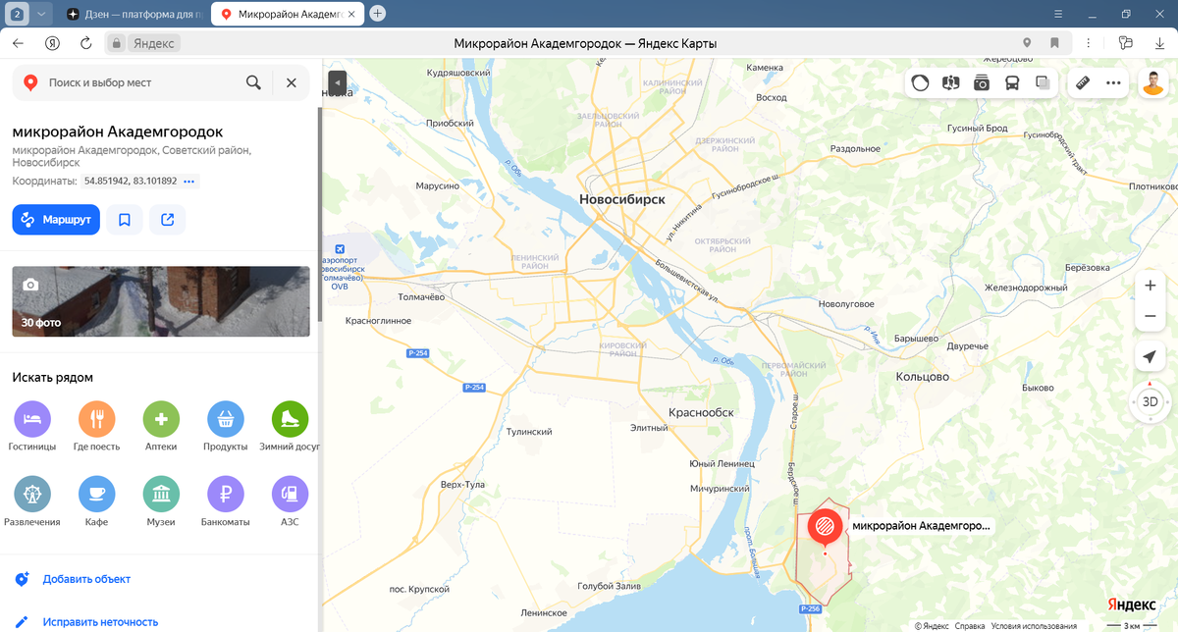The image size is (1178, 632).
Task: Click the search places input field
Action: pyautogui.click(x=142, y=82)
